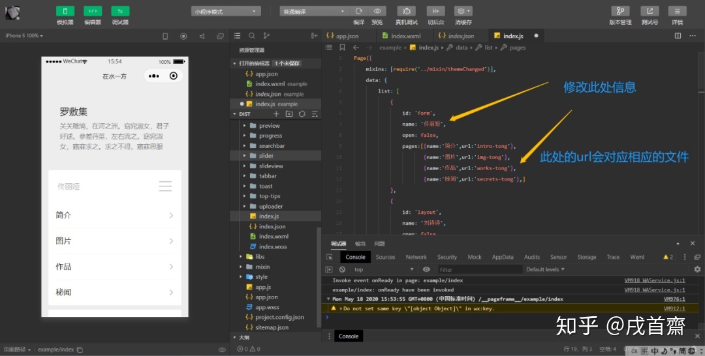
Task: Open the source control sidebar icon
Action: 266,36
